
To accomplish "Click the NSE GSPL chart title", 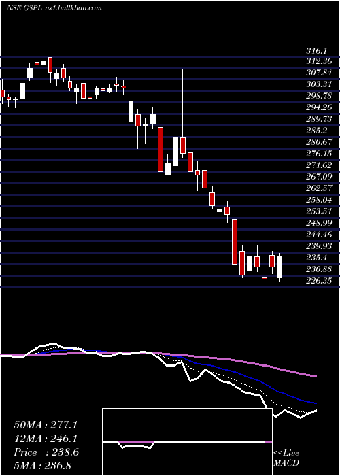I will tap(54, 8).
